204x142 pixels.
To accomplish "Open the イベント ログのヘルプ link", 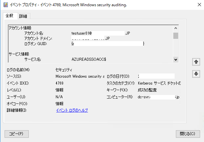I will coord(72,110).
